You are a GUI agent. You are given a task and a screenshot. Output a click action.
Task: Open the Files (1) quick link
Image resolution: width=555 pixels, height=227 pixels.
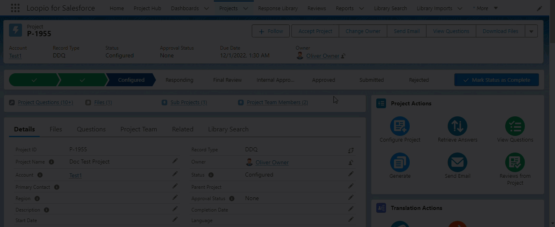point(103,102)
